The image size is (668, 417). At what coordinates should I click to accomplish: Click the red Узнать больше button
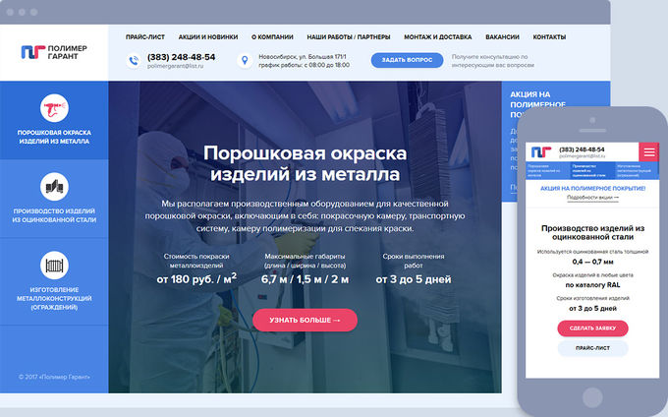coord(305,320)
